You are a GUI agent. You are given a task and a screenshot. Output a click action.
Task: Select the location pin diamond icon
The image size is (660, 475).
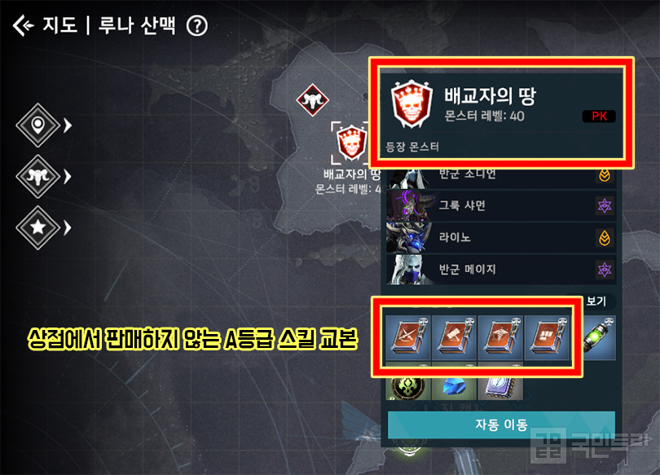[x=37, y=125]
